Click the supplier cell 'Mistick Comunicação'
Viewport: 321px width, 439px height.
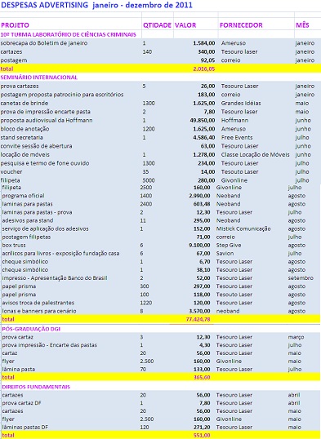(x=243, y=228)
